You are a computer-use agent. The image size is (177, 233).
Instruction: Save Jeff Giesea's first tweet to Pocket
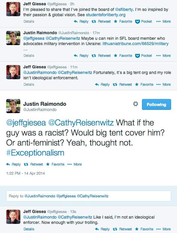coord(144,22)
